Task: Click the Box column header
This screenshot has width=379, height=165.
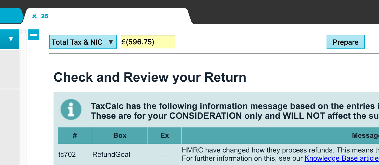Action: [x=120, y=136]
